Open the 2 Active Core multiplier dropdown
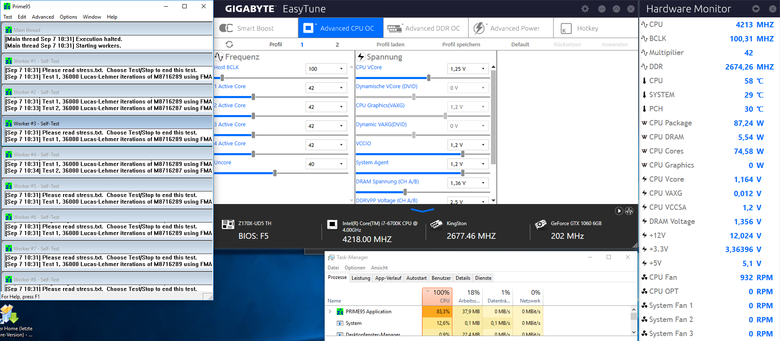Image resolution: width=780 pixels, height=341 pixels. pyautogui.click(x=341, y=107)
